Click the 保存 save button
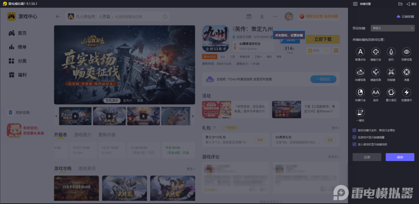This screenshot has height=204, width=419. pyautogui.click(x=400, y=157)
